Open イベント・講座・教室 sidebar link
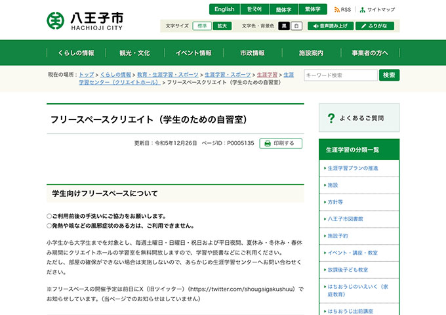Screen dimensions: 446x315 (353, 253)
